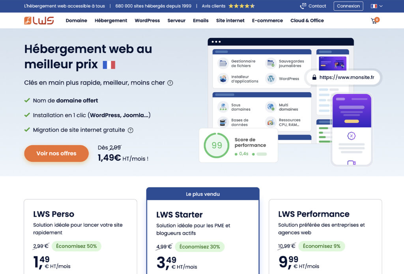Click the 'Économisez 30%' badge

[x=200, y=247]
